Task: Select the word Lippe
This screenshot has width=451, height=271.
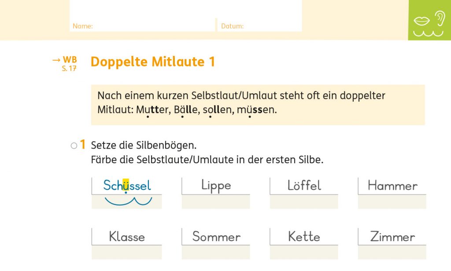Action: (x=216, y=185)
